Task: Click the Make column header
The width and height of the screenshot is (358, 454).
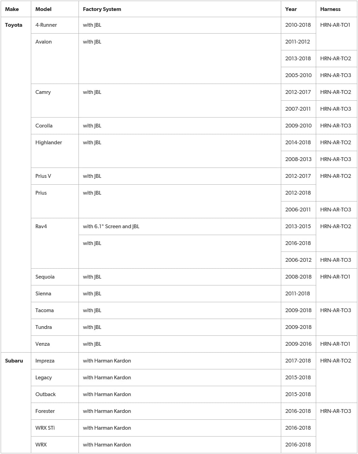Action: tap(12, 9)
